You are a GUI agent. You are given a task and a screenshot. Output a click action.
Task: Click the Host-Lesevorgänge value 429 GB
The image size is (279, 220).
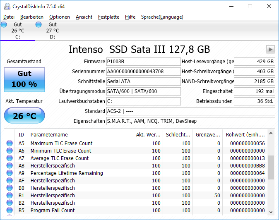pyautogui.click(x=255, y=62)
